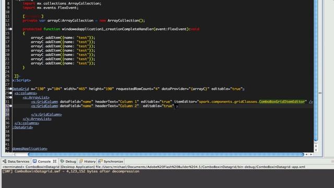Click the <s:columns> opening tag
Screen dimensions: 334x188
pyautogui.click(x=26, y=93)
